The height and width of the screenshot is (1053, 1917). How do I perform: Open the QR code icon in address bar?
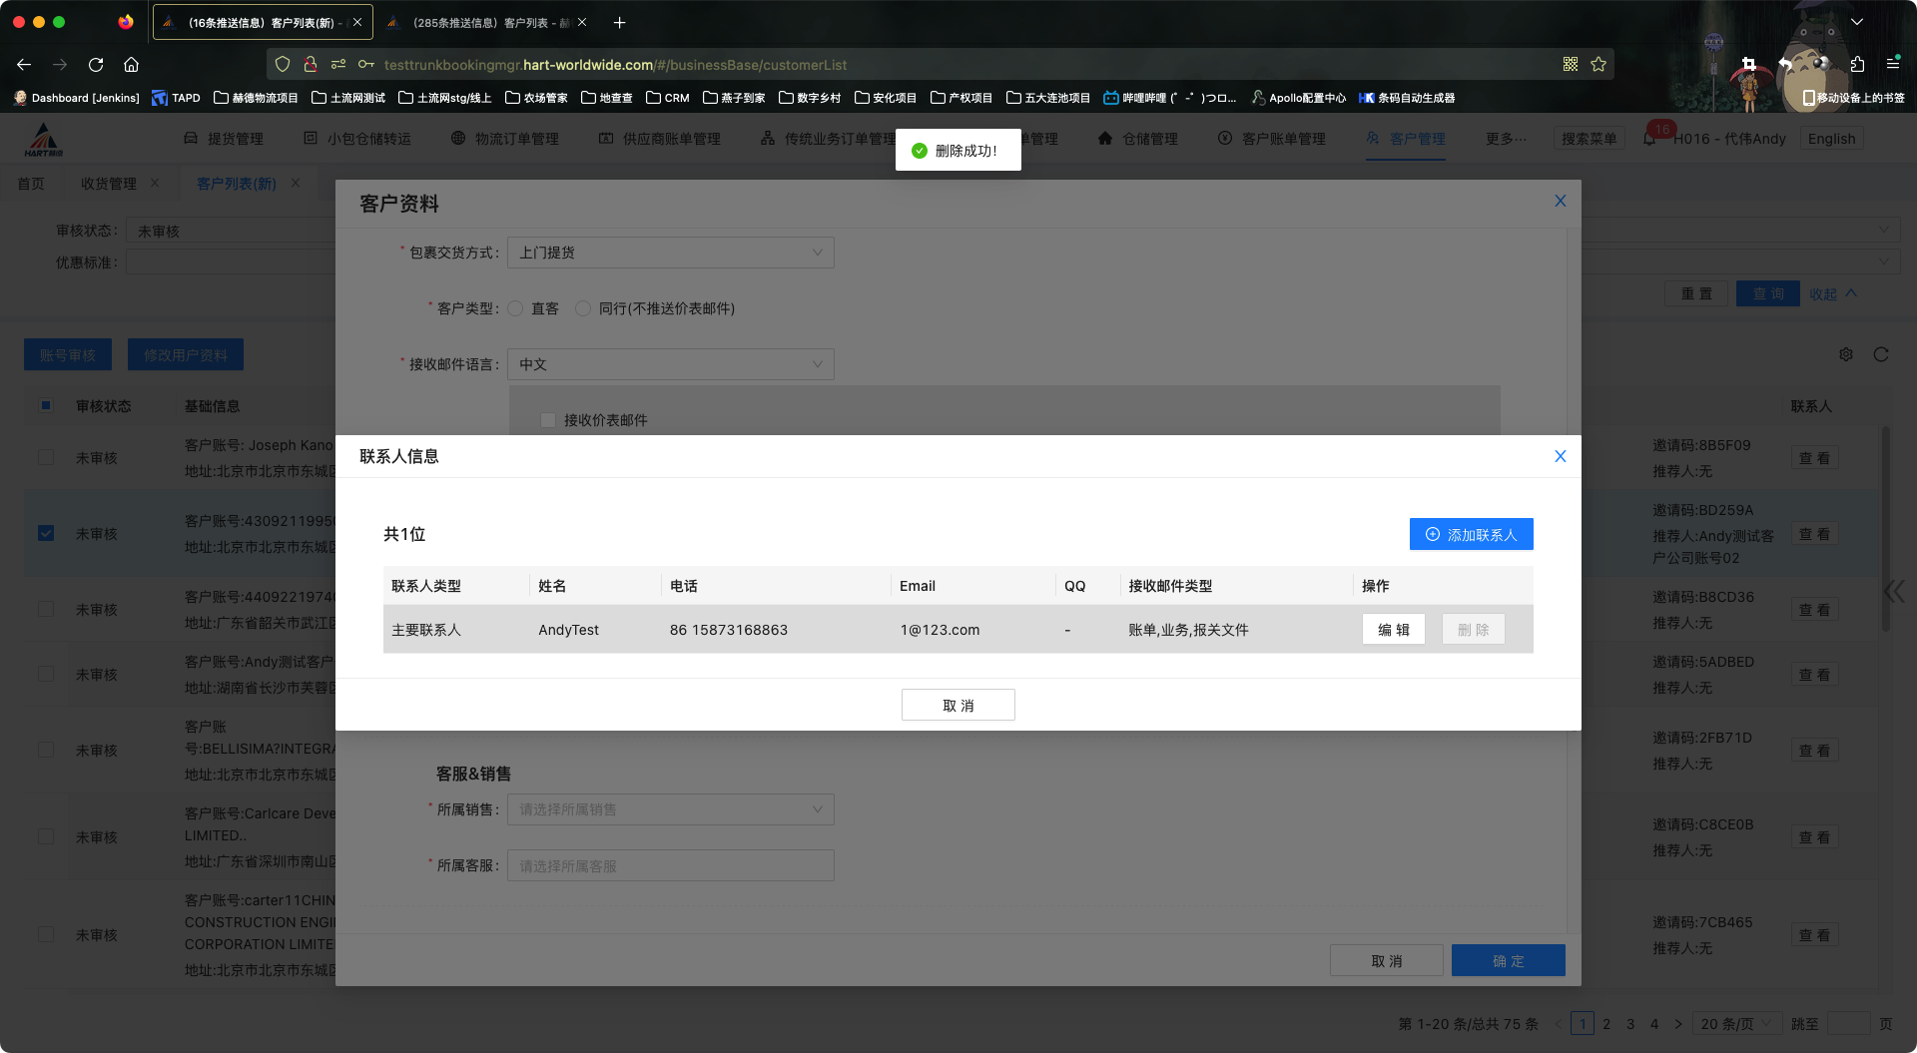(1571, 65)
